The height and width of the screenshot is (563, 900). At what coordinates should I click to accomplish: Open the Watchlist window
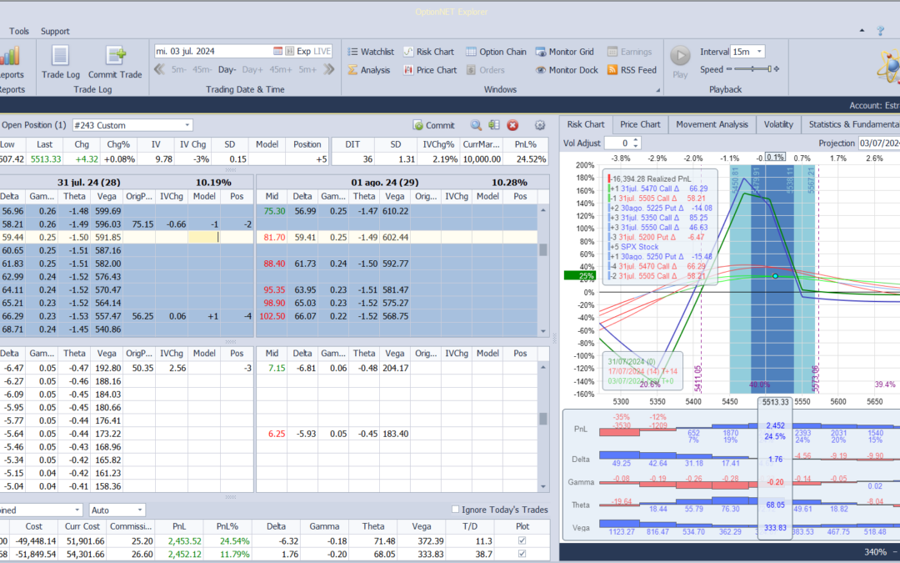[371, 52]
